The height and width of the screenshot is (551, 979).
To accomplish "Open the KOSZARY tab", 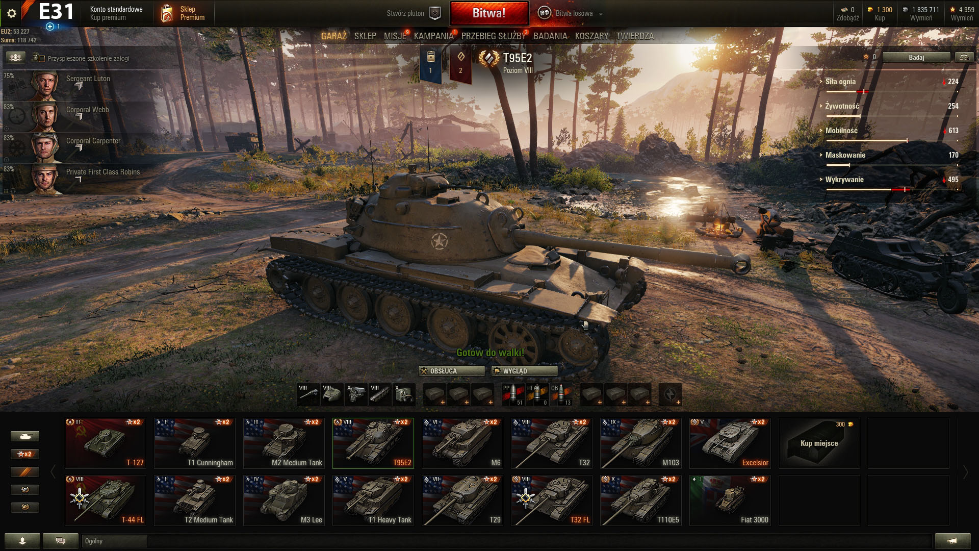I will tap(591, 36).
